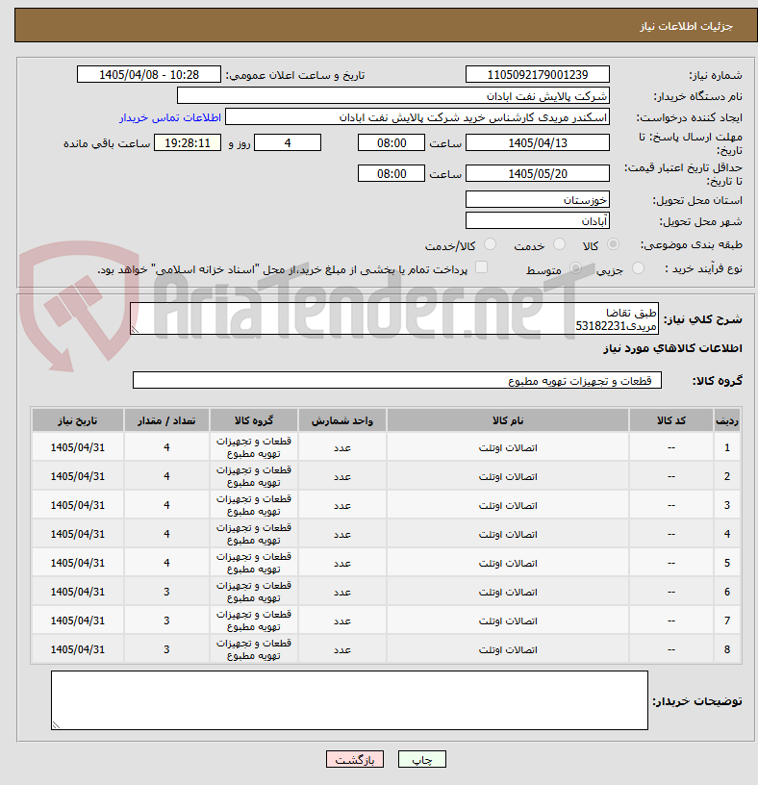Click the province field خوزستان
This screenshot has height=785, width=758.
tap(537, 200)
